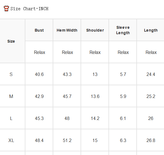Click the 45.7 hem width value
The image size is (164, 155).
point(67,96)
